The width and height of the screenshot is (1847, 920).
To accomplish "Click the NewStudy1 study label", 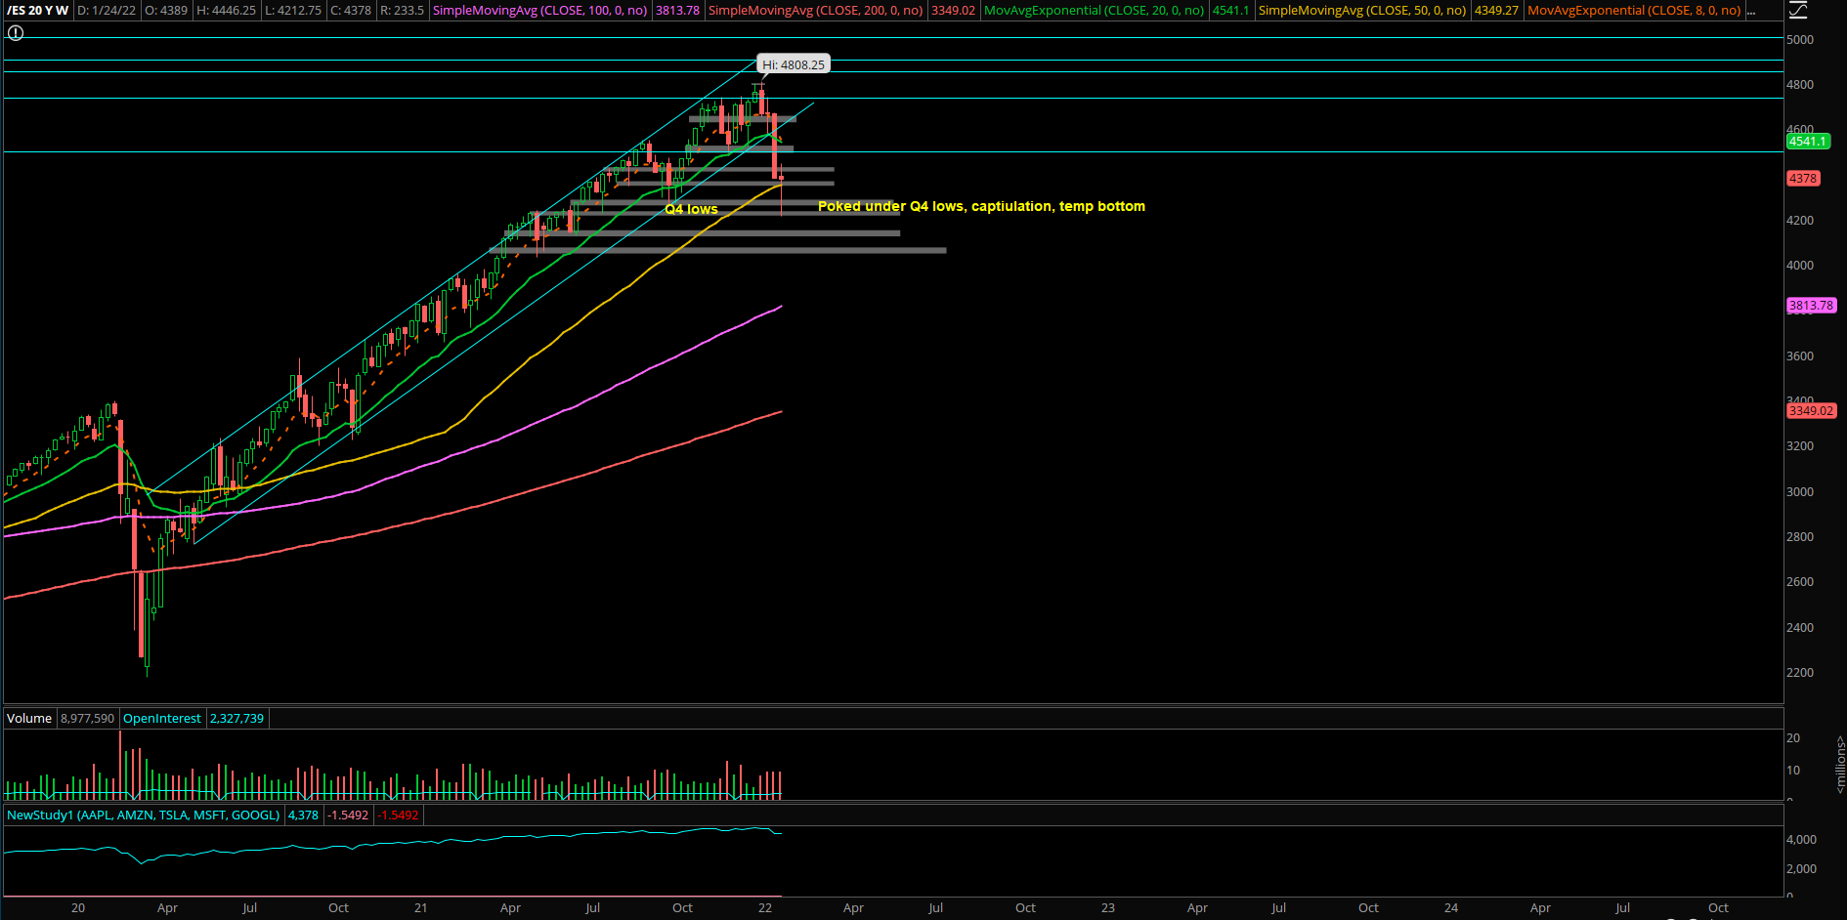I will click(x=143, y=815).
